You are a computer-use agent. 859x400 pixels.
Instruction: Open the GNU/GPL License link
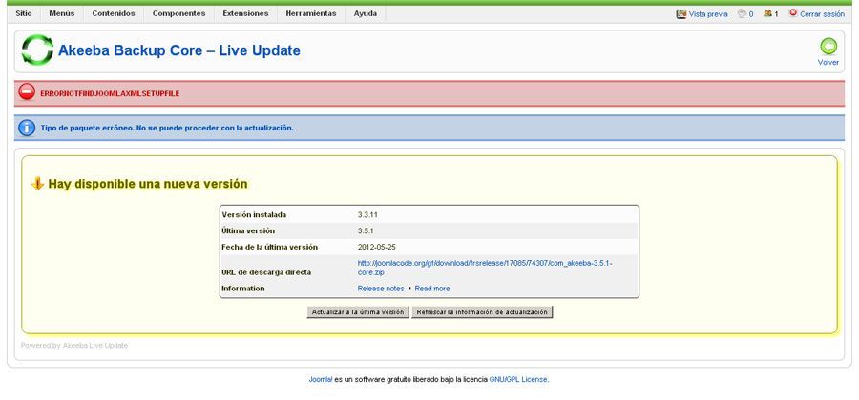[518, 379]
